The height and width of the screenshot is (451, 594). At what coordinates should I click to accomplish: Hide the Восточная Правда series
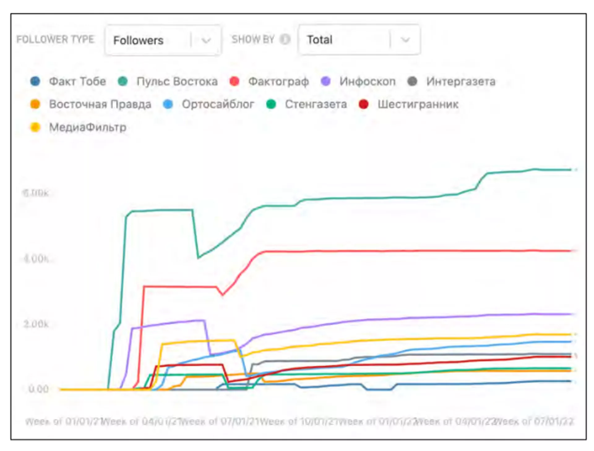(100, 104)
